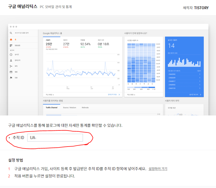Open the 잠재고객 audience person icon
Image resolution: width=216 pixels, height=188 pixels.
coord(11,60)
